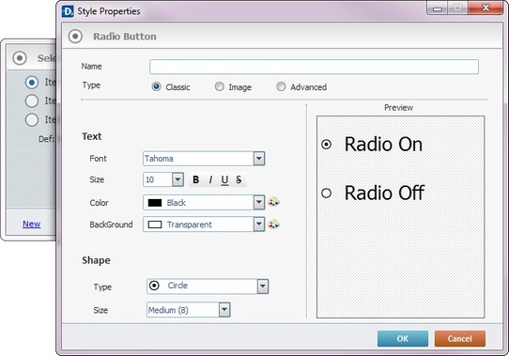Select second radio item in background window
This screenshot has width=509, height=356.
[32, 101]
